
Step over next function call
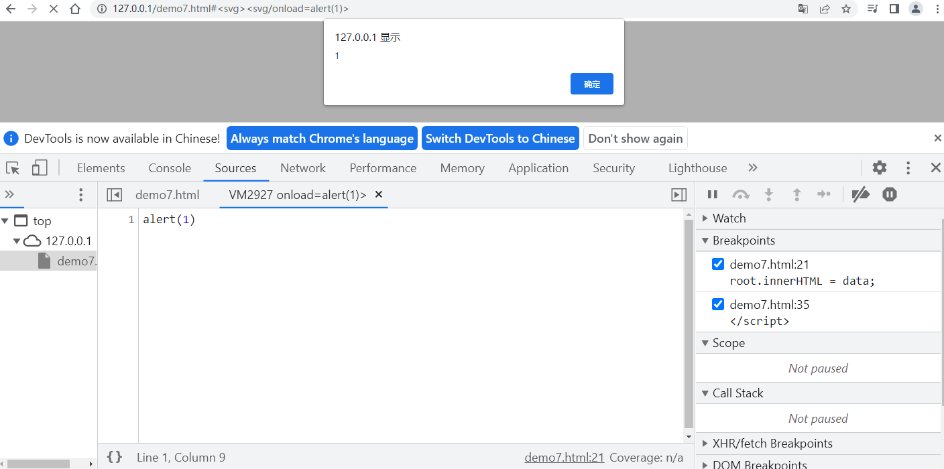click(x=741, y=194)
